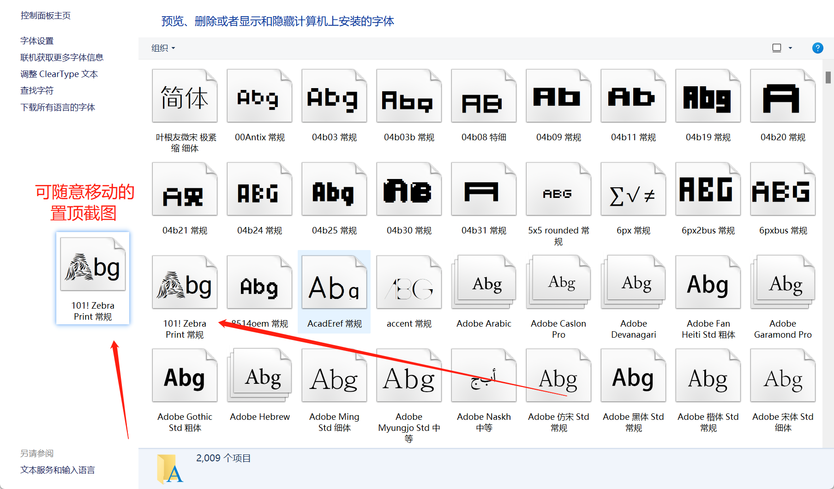Select the 04b03 常规 font icon
Image resolution: width=834 pixels, height=489 pixels.
[334, 96]
